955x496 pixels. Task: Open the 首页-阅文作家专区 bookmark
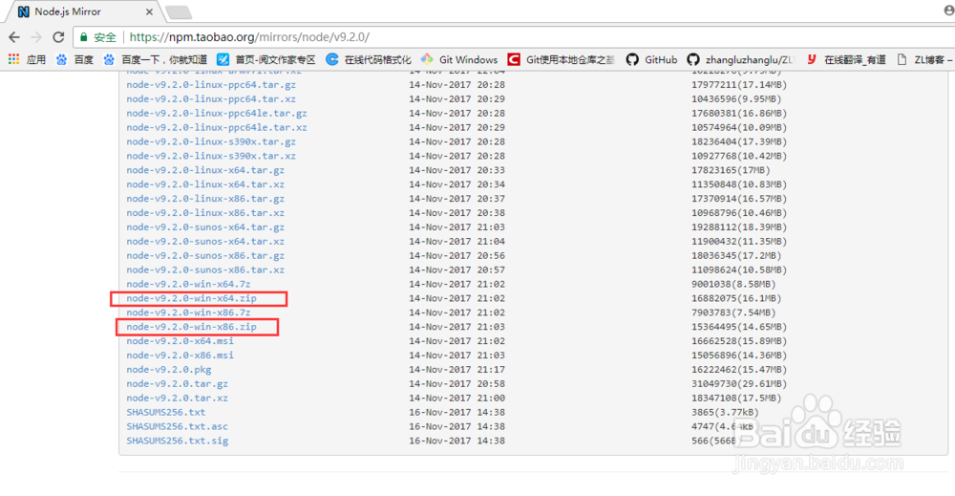(x=266, y=59)
